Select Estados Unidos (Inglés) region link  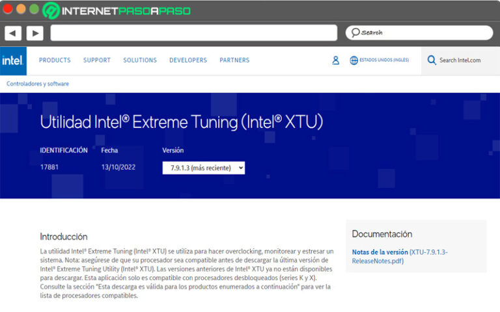click(384, 60)
